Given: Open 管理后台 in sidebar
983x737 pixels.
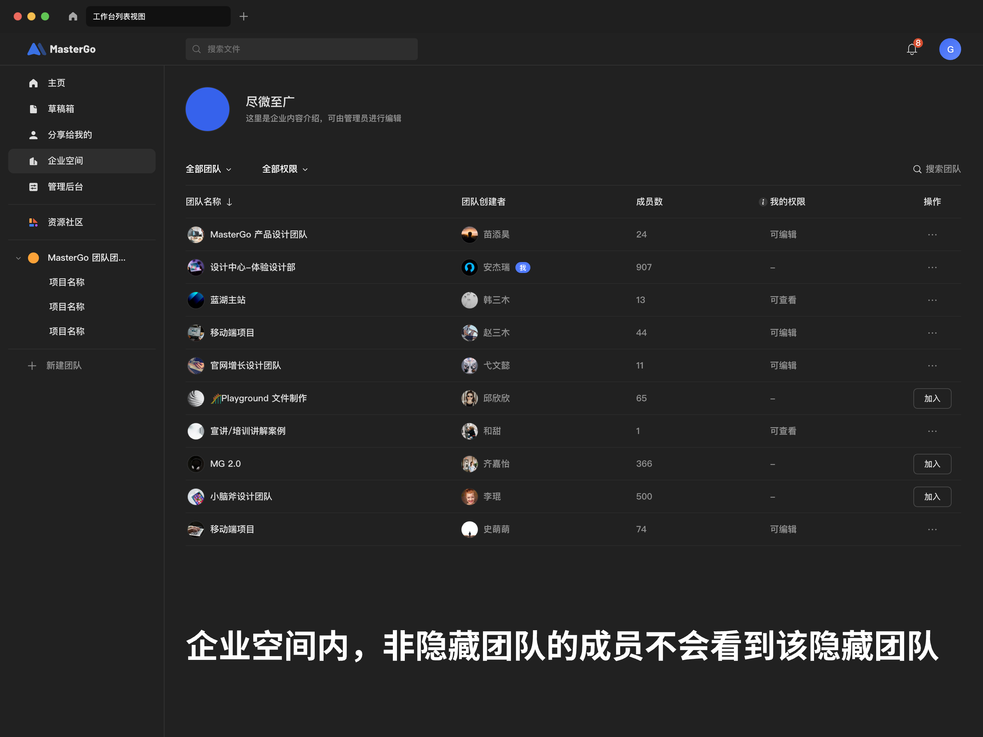Looking at the screenshot, I should pyautogui.click(x=82, y=187).
